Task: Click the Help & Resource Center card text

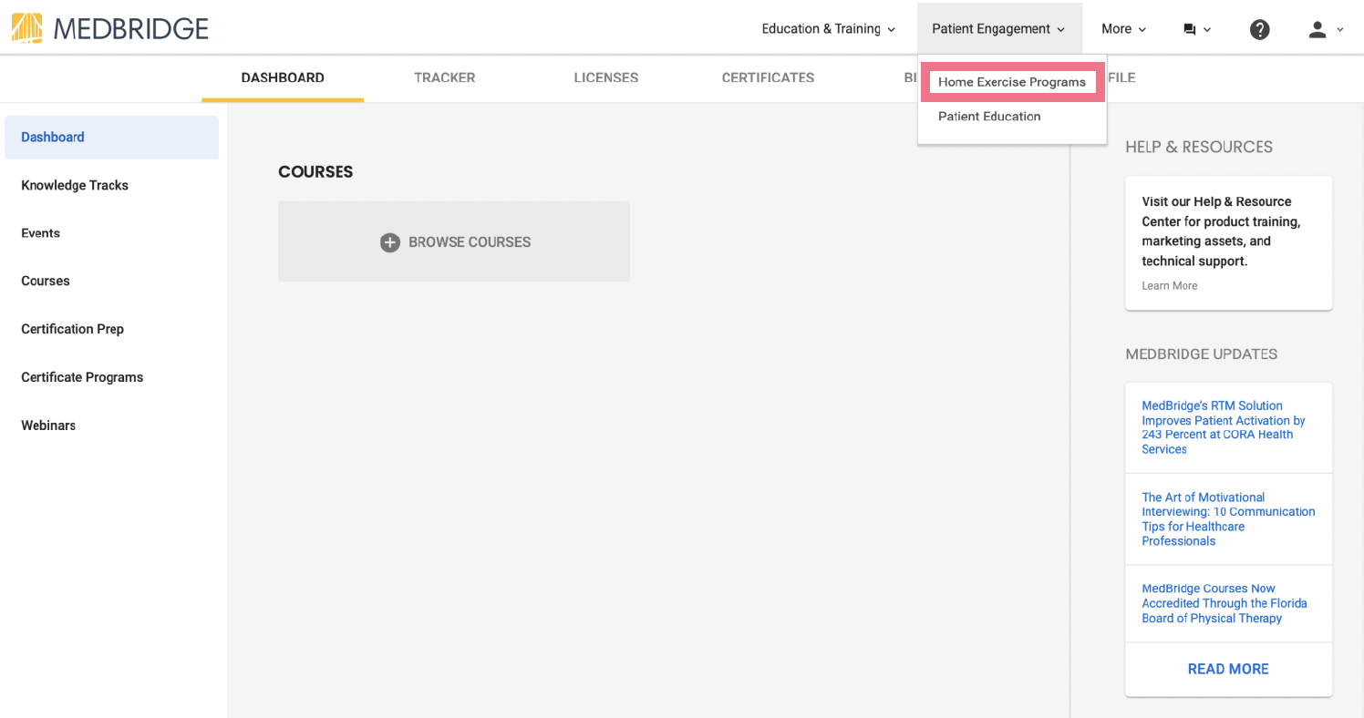Action: 1221,231
